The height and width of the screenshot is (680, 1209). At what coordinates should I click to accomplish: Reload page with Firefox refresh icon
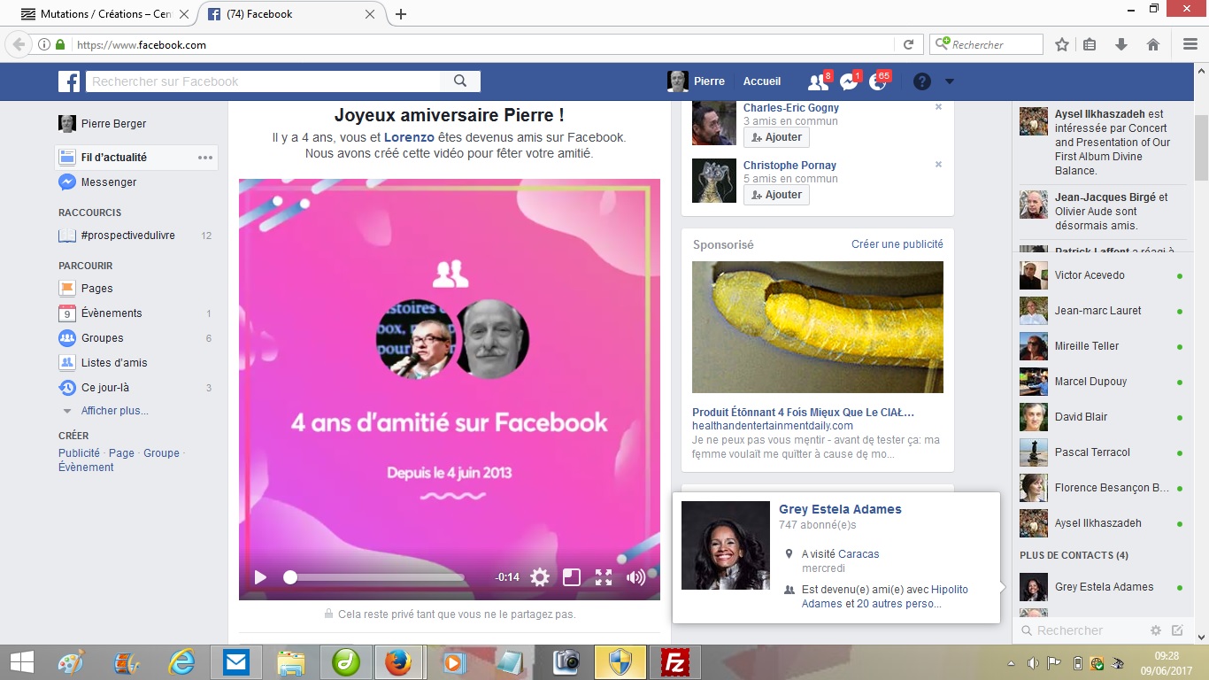908,44
